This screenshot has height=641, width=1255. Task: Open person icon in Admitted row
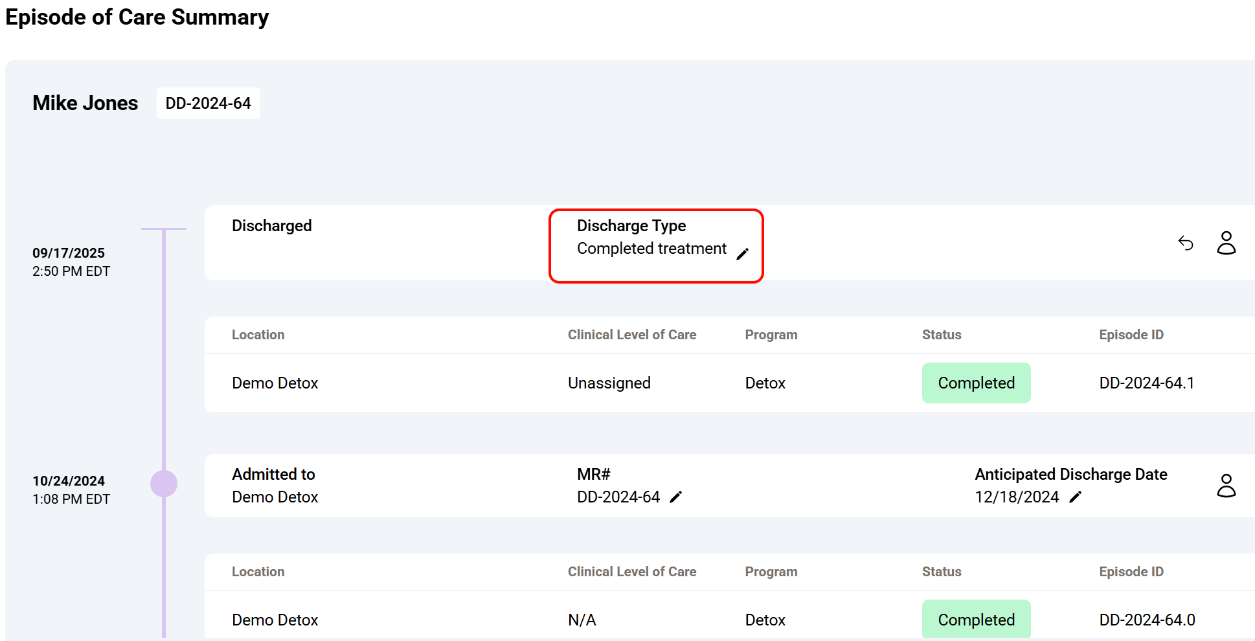pos(1226,486)
